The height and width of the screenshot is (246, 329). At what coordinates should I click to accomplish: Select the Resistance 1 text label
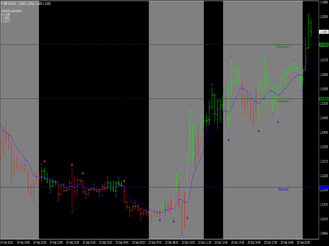[x=283, y=101]
